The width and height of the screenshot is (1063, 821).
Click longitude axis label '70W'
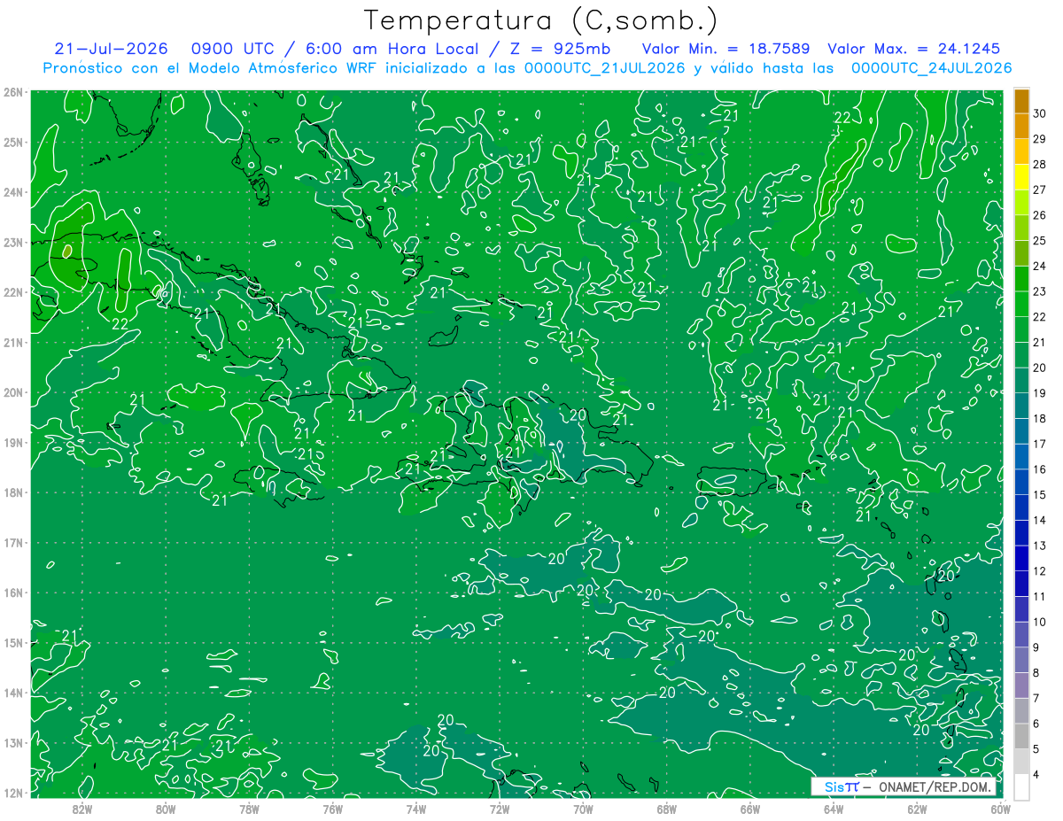point(583,809)
